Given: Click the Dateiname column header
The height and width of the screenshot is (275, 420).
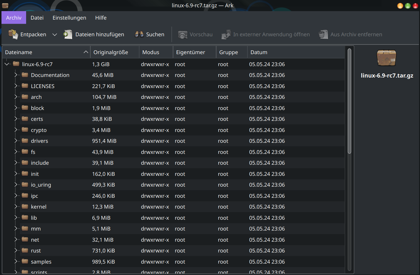Looking at the screenshot, I should tap(18, 52).
